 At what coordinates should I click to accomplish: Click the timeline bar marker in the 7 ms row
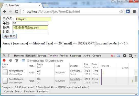point(103,73)
